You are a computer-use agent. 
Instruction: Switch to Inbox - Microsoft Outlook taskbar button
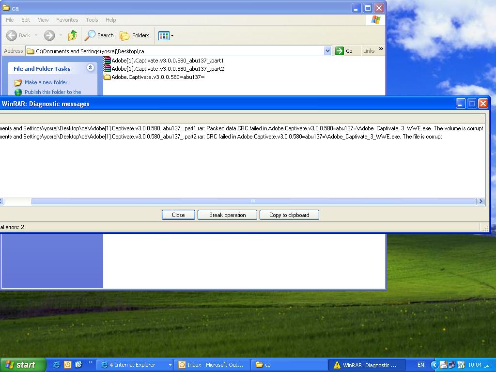click(x=212, y=365)
